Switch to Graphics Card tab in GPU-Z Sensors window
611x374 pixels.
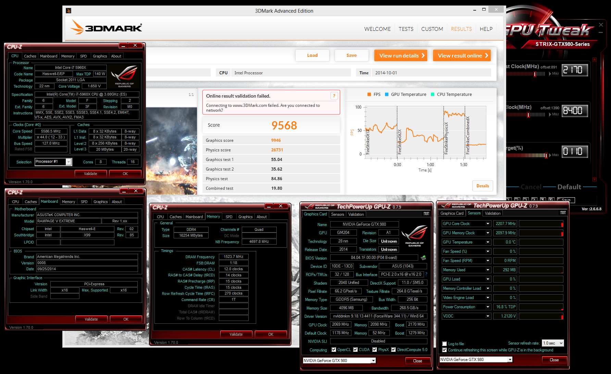[452, 213]
